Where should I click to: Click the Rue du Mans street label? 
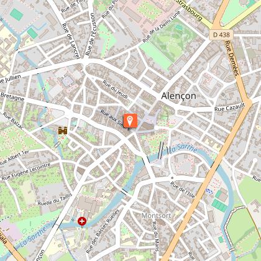click(x=156, y=236)
